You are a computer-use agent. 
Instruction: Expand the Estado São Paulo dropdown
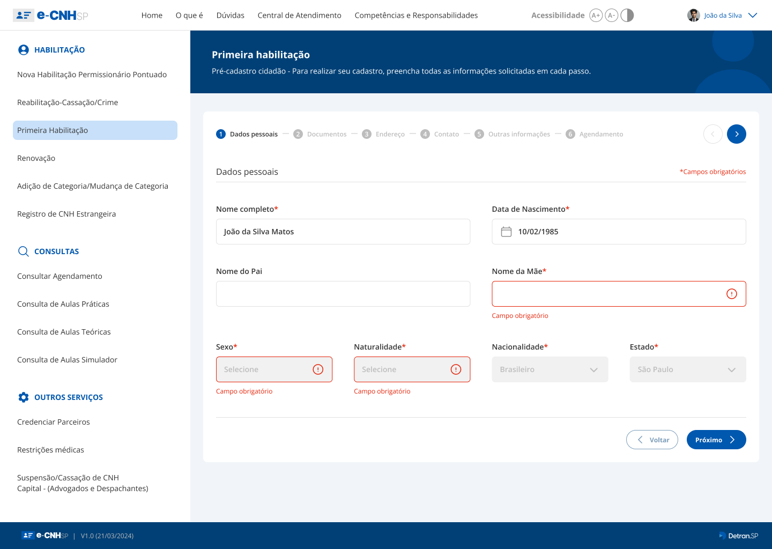click(687, 369)
